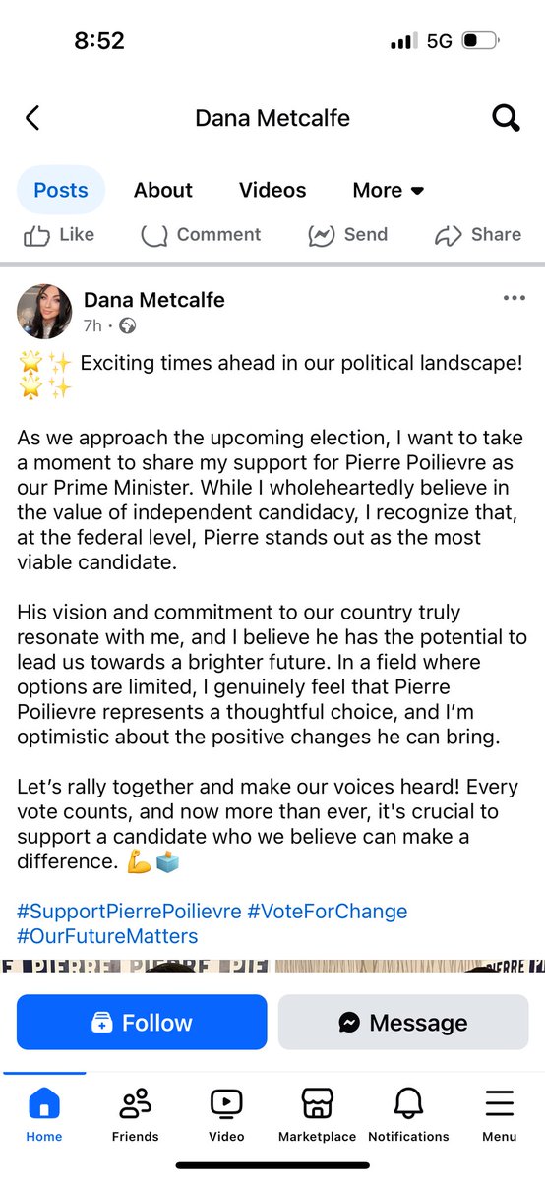Open Notifications bell in bottom bar
545x1180 pixels.
pyautogui.click(x=408, y=1116)
